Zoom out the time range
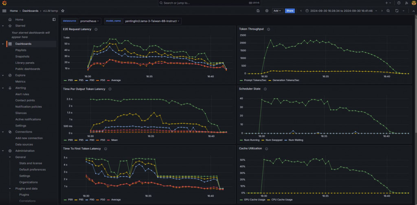The height and width of the screenshot is (205, 417). tap(388, 11)
